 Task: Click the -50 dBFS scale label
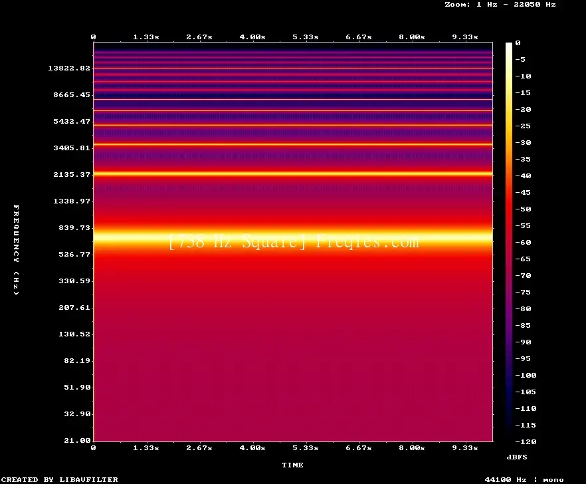[x=523, y=209]
